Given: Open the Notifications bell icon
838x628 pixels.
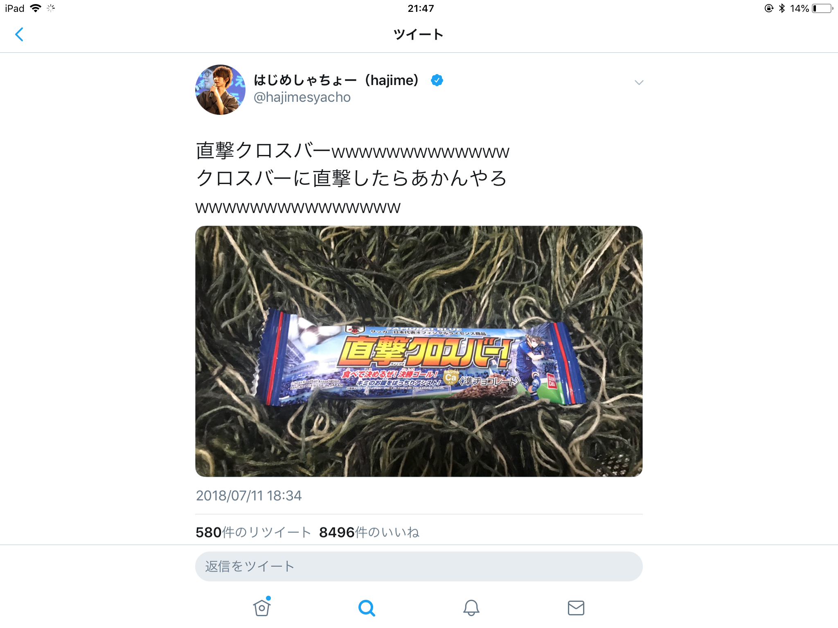Looking at the screenshot, I should [x=471, y=608].
